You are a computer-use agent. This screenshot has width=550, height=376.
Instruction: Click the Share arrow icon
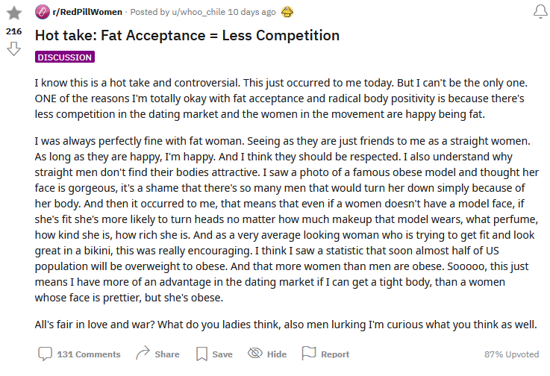click(143, 354)
